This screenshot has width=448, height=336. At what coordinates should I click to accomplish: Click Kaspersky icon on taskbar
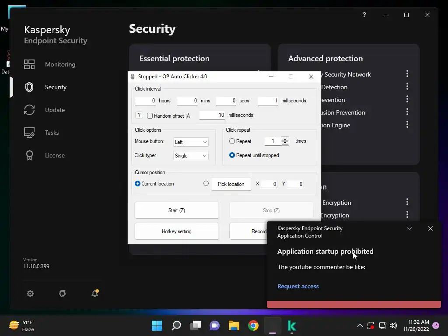(292, 325)
